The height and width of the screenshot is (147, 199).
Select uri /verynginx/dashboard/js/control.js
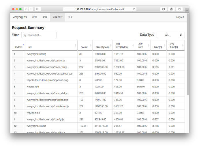tap(46, 60)
